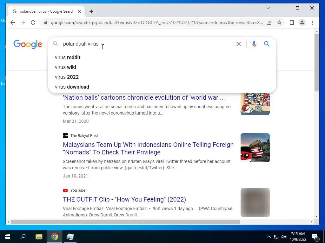Click the vertical scrollbar thumb

(316, 62)
